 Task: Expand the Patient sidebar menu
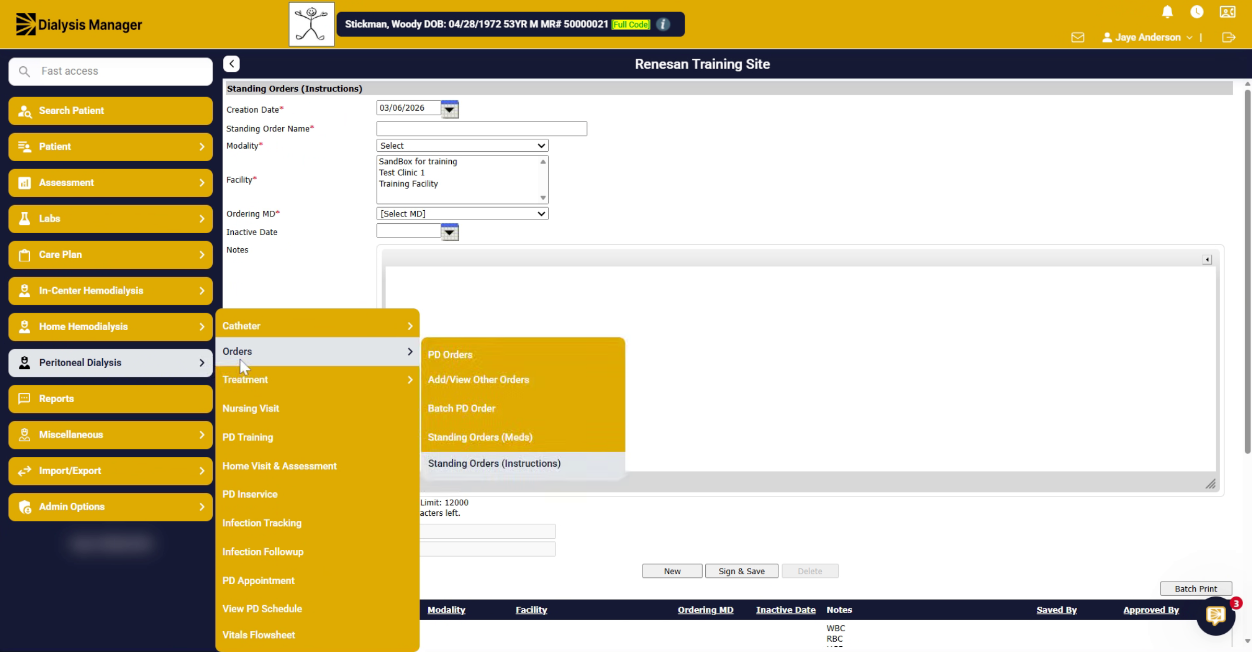click(x=111, y=147)
